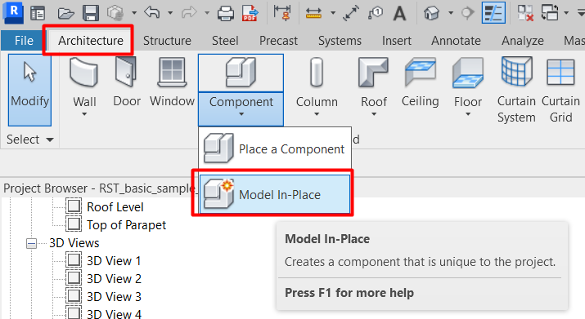Click the Open folder icon

[65, 13]
